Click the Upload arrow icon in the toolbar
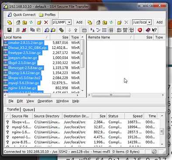 coord(76,30)
